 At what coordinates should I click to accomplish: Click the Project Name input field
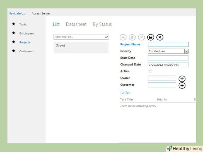pyautogui.click(x=168, y=45)
